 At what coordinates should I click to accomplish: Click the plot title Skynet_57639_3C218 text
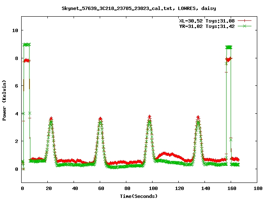click(x=138, y=8)
